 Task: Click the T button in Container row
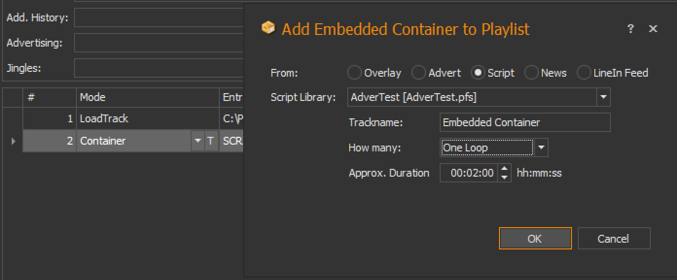211,141
